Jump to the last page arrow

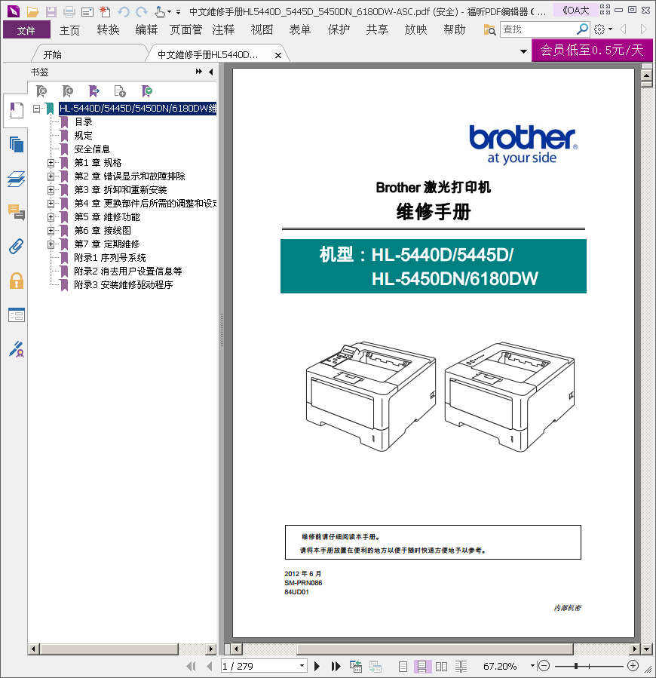click(336, 667)
